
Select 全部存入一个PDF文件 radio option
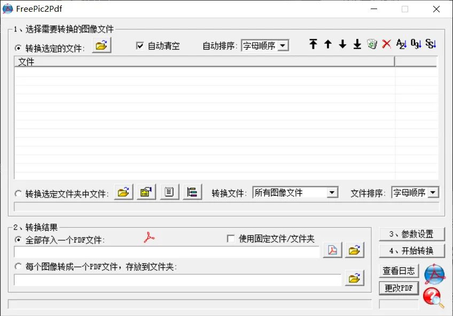18,240
